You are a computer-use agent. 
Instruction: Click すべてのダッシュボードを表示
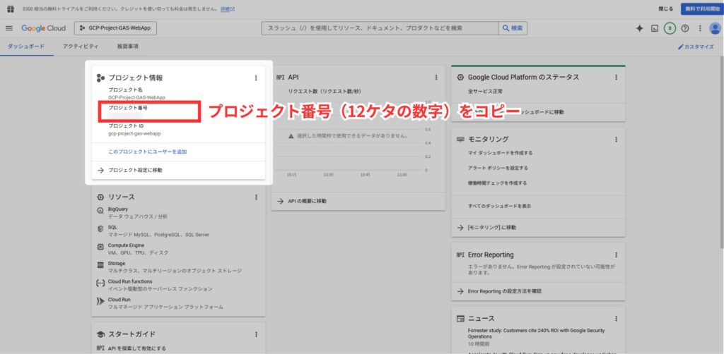point(499,206)
